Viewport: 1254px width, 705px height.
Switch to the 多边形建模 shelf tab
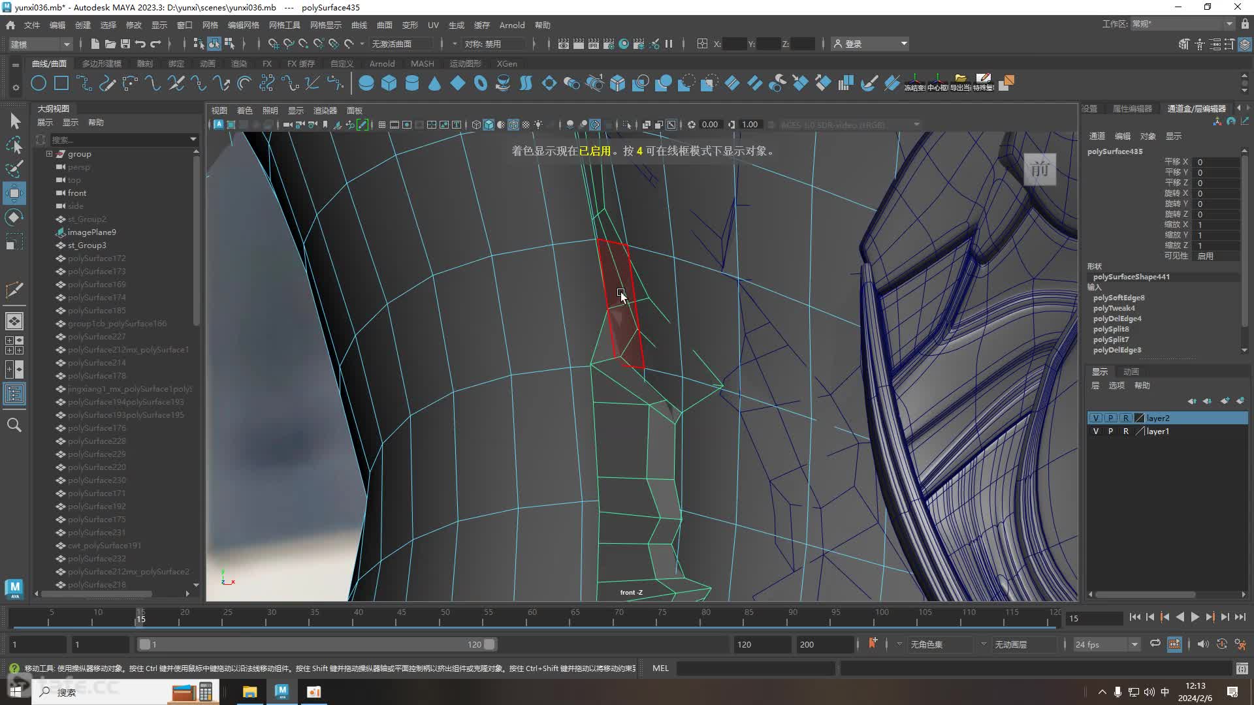(102, 63)
